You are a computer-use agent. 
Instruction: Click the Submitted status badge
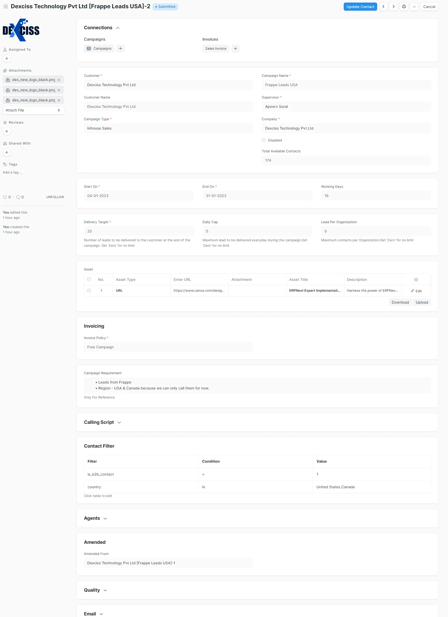pos(165,6)
